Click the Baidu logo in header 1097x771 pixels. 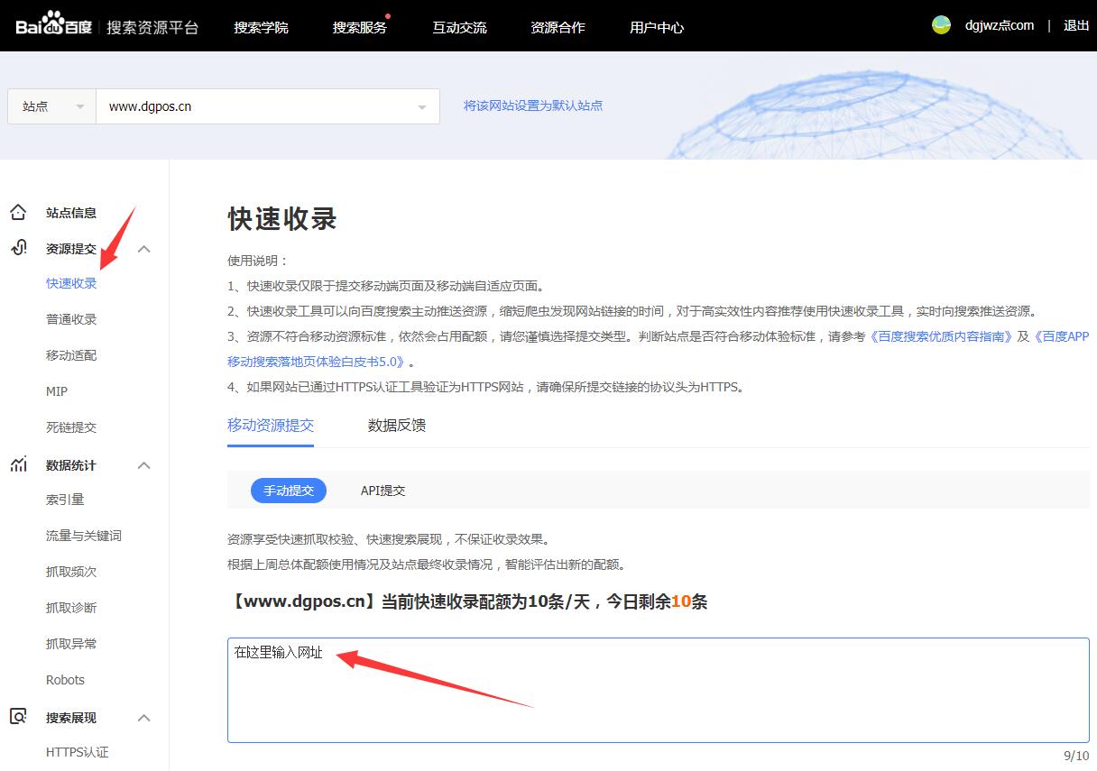pos(53,25)
